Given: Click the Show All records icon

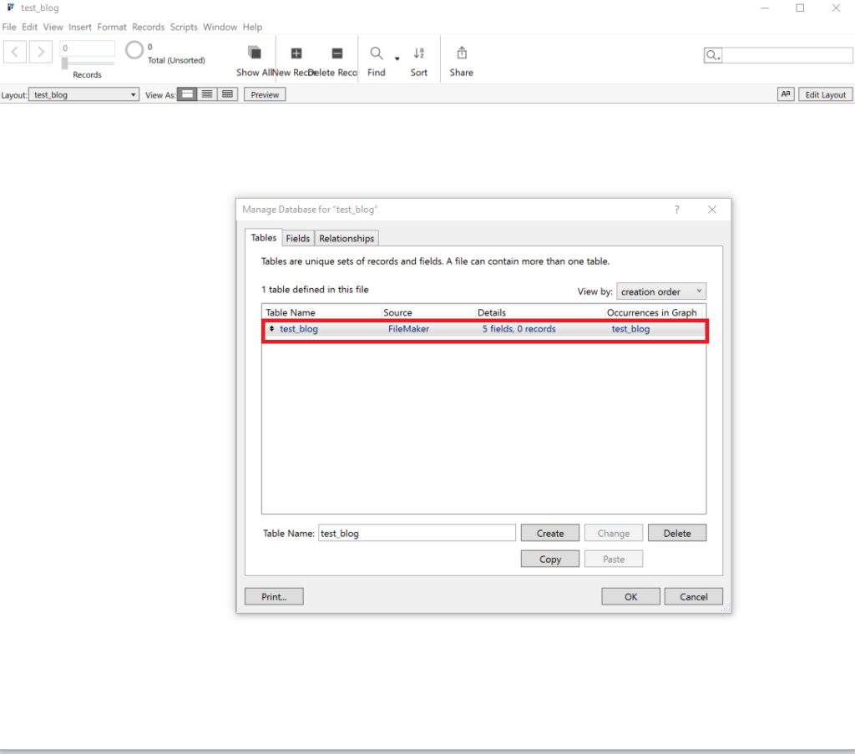Looking at the screenshot, I should [254, 53].
